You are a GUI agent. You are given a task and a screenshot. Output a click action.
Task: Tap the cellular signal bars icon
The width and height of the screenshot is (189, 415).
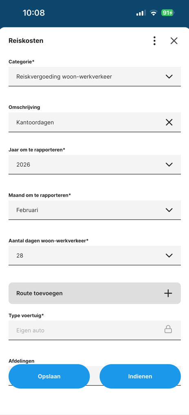click(x=141, y=13)
